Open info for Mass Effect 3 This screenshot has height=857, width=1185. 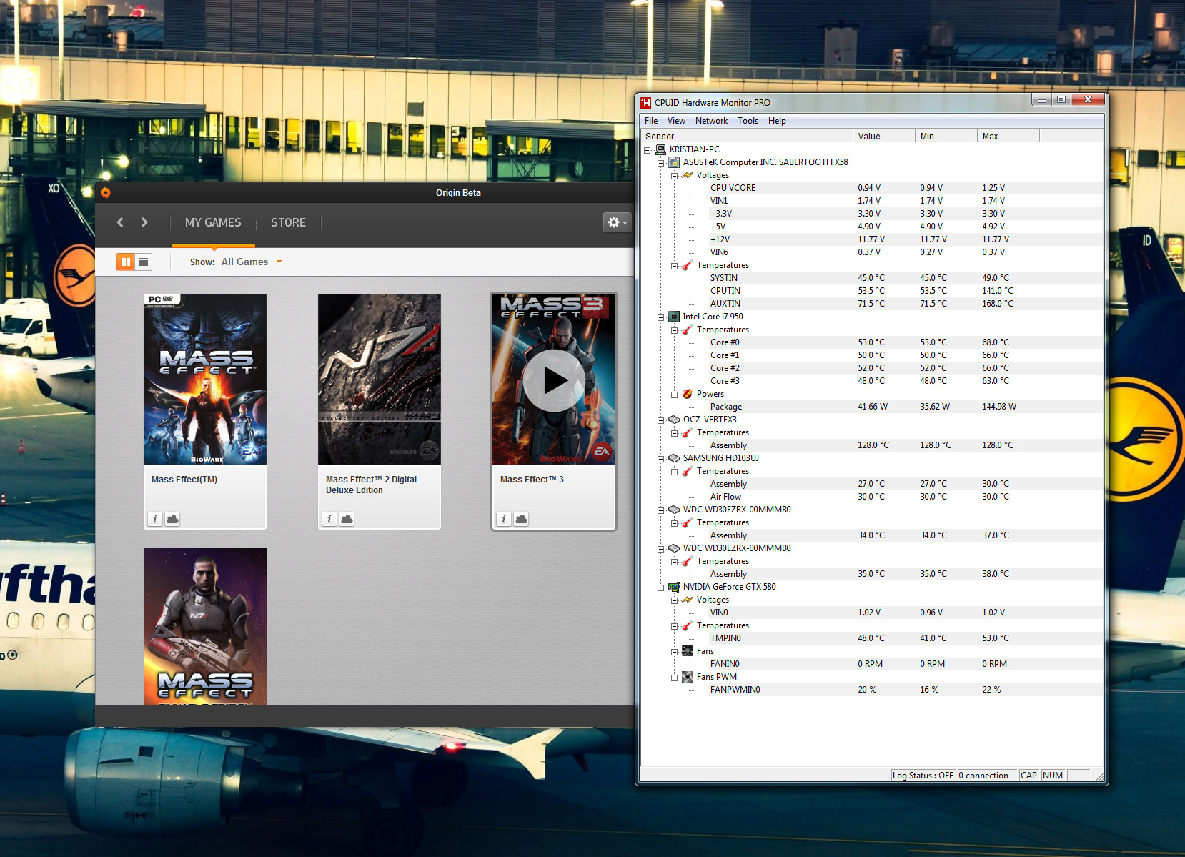coord(504,519)
